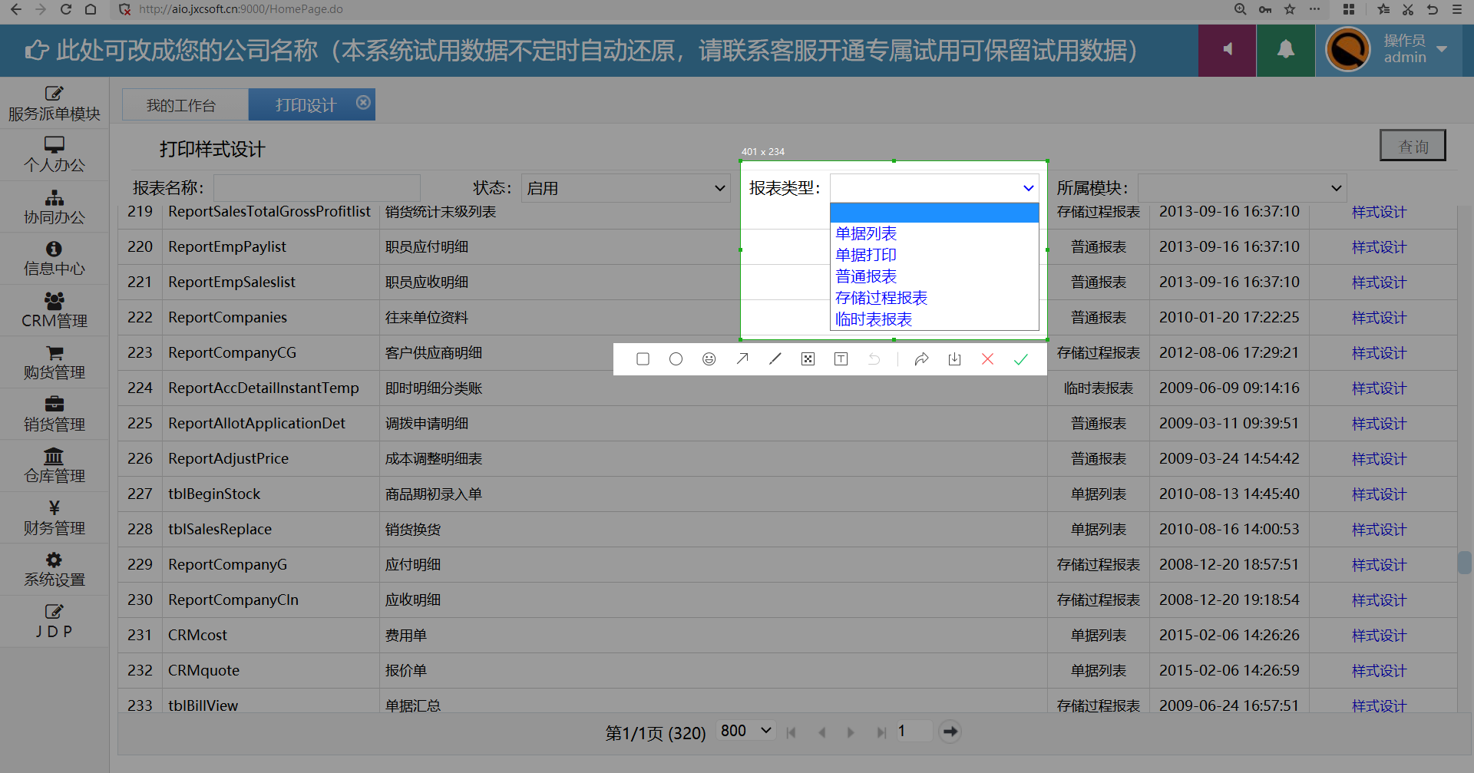Image resolution: width=1474 pixels, height=773 pixels.
Task: Open 销货管理 in the sidebar
Action: [54, 415]
